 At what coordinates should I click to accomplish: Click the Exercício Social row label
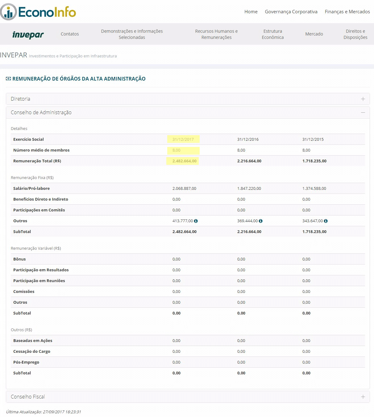click(28, 140)
